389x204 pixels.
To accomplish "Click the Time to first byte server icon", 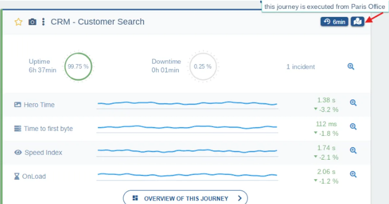I will 18,129.
